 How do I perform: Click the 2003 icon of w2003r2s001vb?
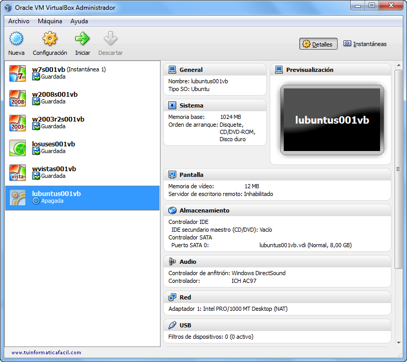point(18,123)
